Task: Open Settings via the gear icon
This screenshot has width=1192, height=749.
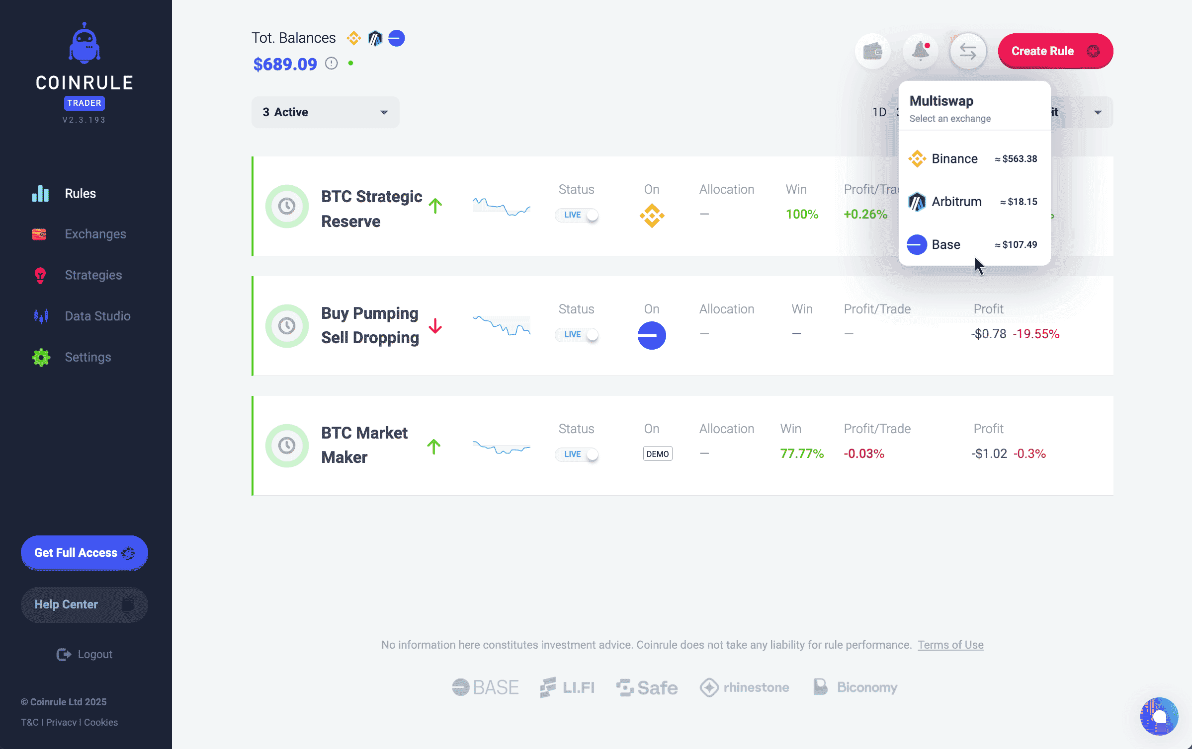Action: tap(40, 357)
